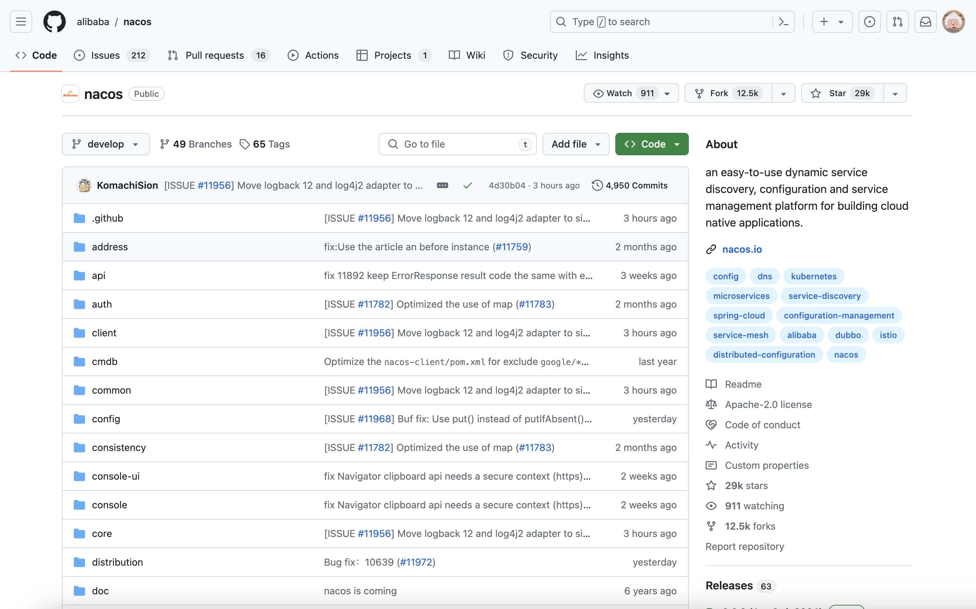976x609 pixels.
Task: Go to GitHub homepage via Octocat logo
Action: tap(55, 22)
